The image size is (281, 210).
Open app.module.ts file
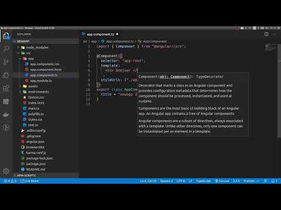(41, 80)
